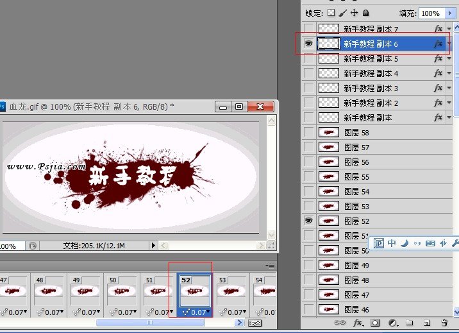Convert to timeline animation button
The width and height of the screenshot is (459, 333).
(x=255, y=323)
